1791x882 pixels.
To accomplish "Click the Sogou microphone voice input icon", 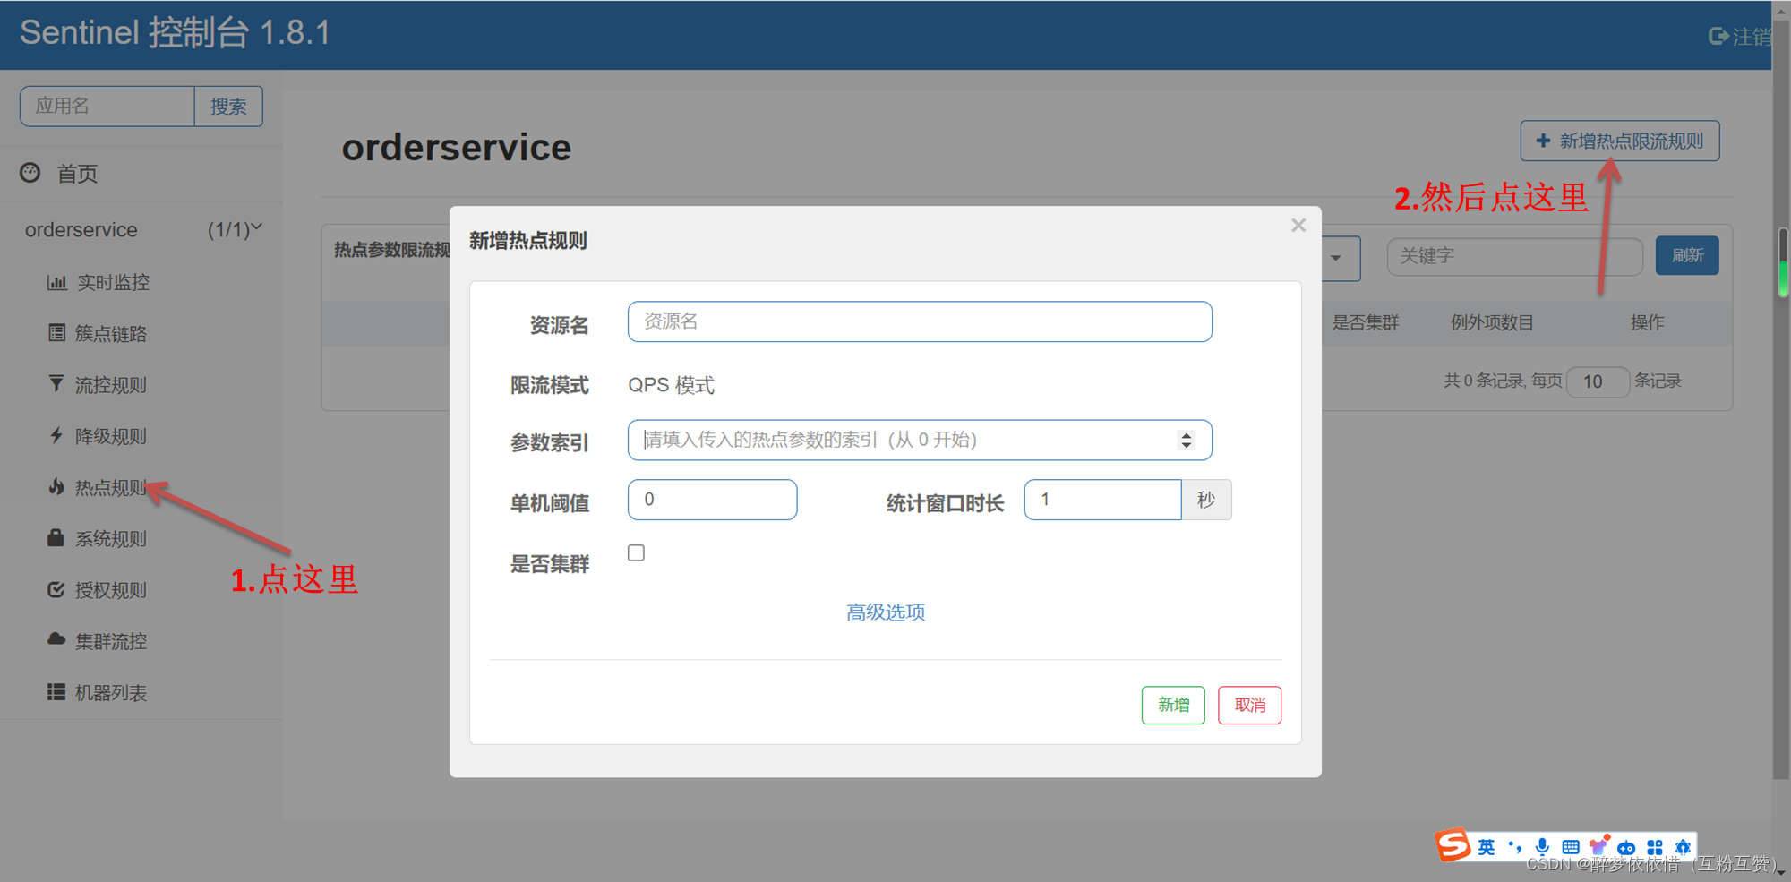I will (x=1542, y=847).
